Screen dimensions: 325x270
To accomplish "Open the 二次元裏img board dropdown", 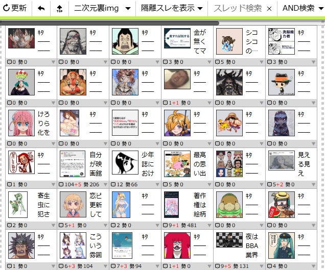I will pos(102,8).
